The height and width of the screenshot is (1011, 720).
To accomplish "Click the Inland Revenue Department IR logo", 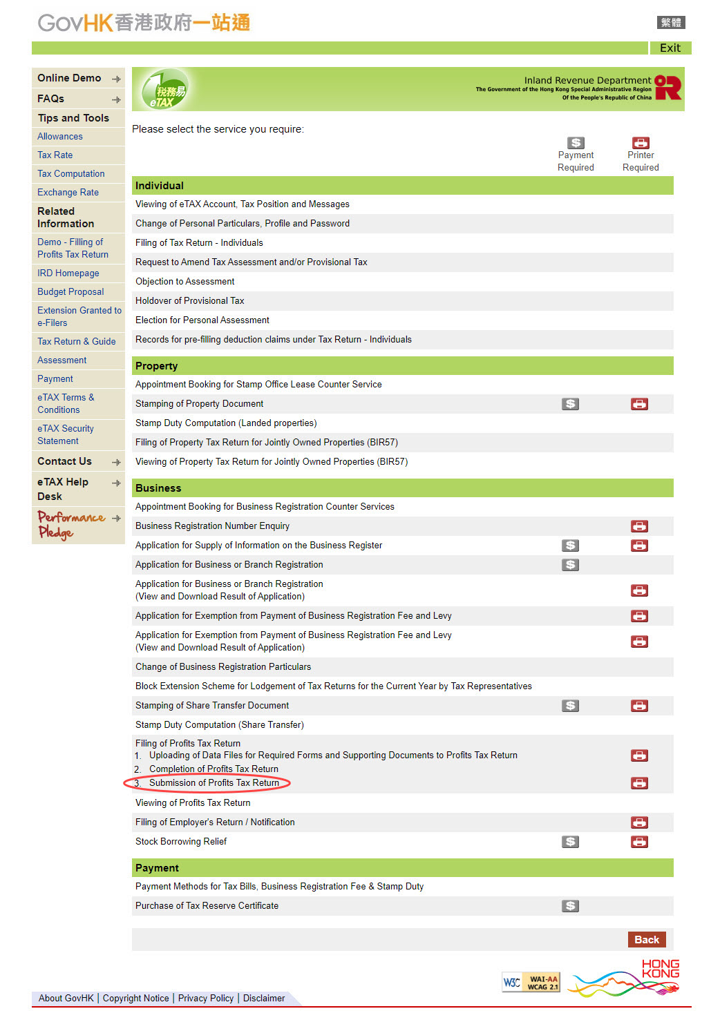I will (x=668, y=88).
